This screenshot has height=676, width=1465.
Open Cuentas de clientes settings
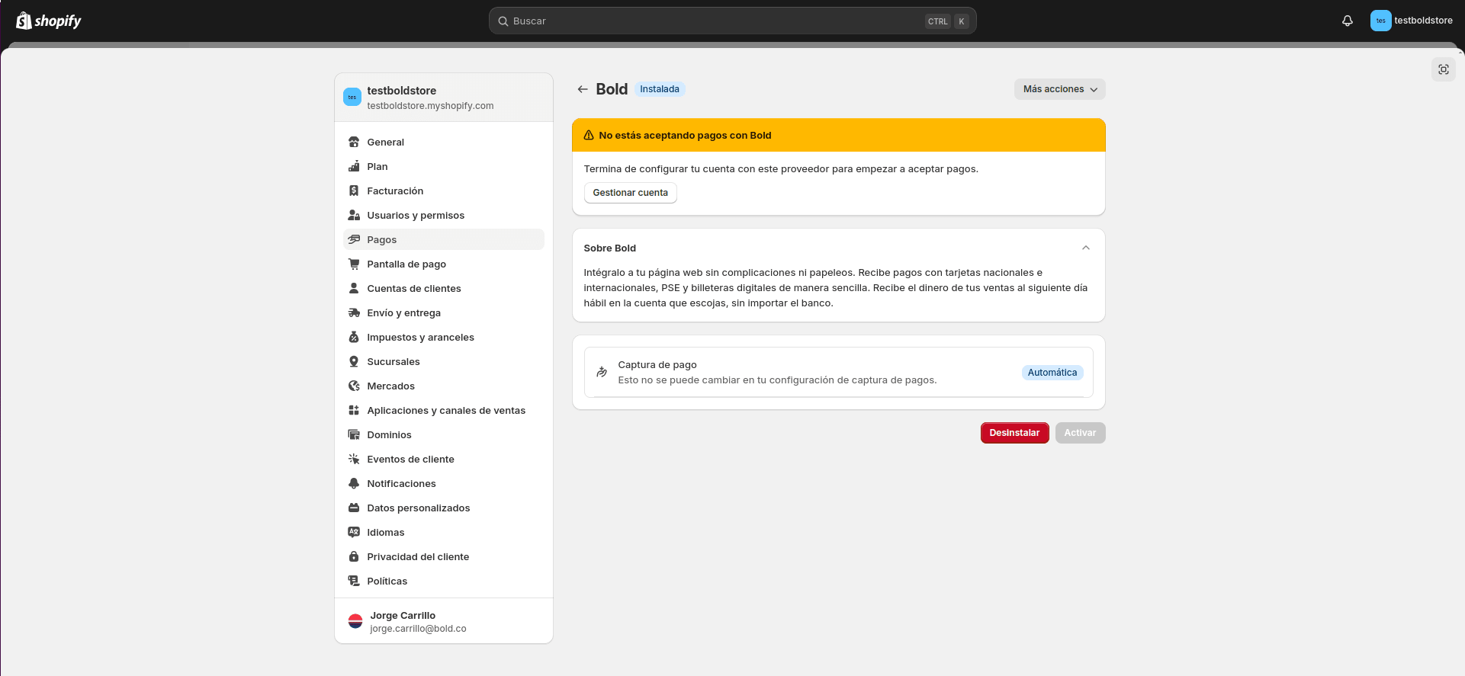(444, 288)
